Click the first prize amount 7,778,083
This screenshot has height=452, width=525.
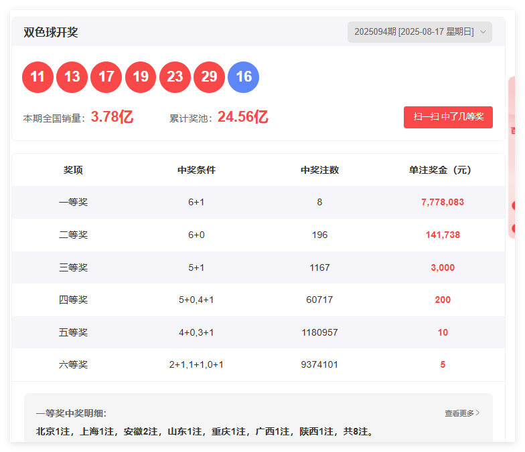(x=443, y=202)
